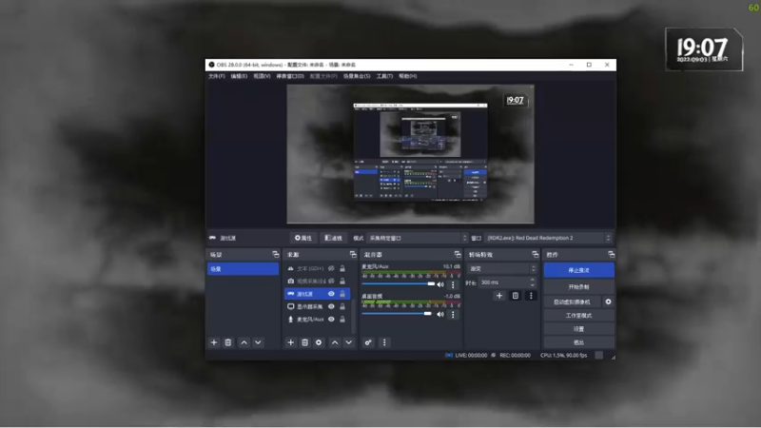
Task: Mute the 桌面音频 desktop audio speaker icon
Action: point(440,315)
